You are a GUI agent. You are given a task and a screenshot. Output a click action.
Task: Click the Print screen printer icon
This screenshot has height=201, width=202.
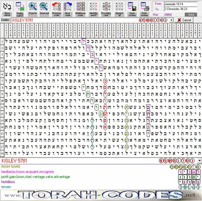tap(145, 6)
